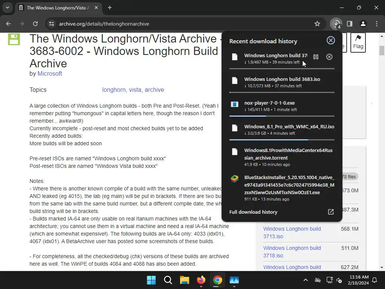The image size is (385, 289).
Task: Switch to Firefox in the taskbar
Action: tap(201, 280)
